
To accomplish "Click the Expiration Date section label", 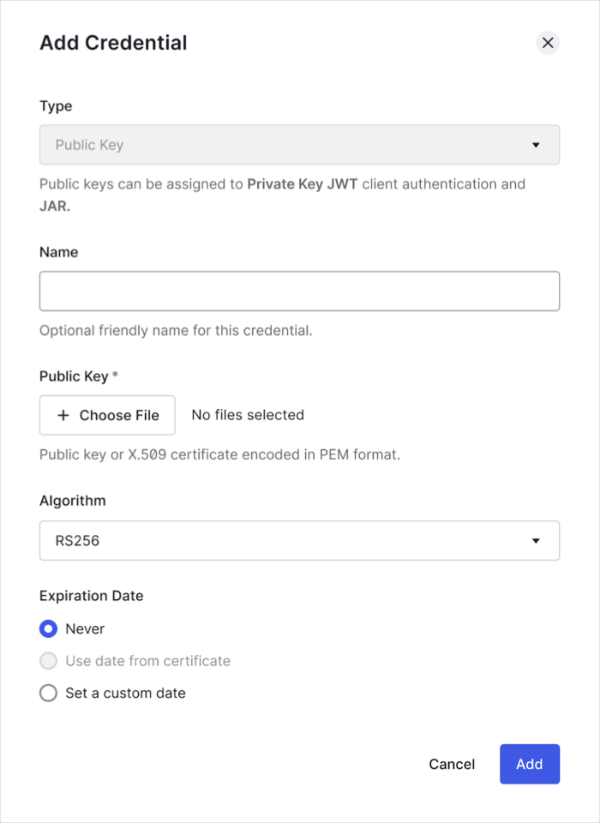I will pyautogui.click(x=91, y=595).
